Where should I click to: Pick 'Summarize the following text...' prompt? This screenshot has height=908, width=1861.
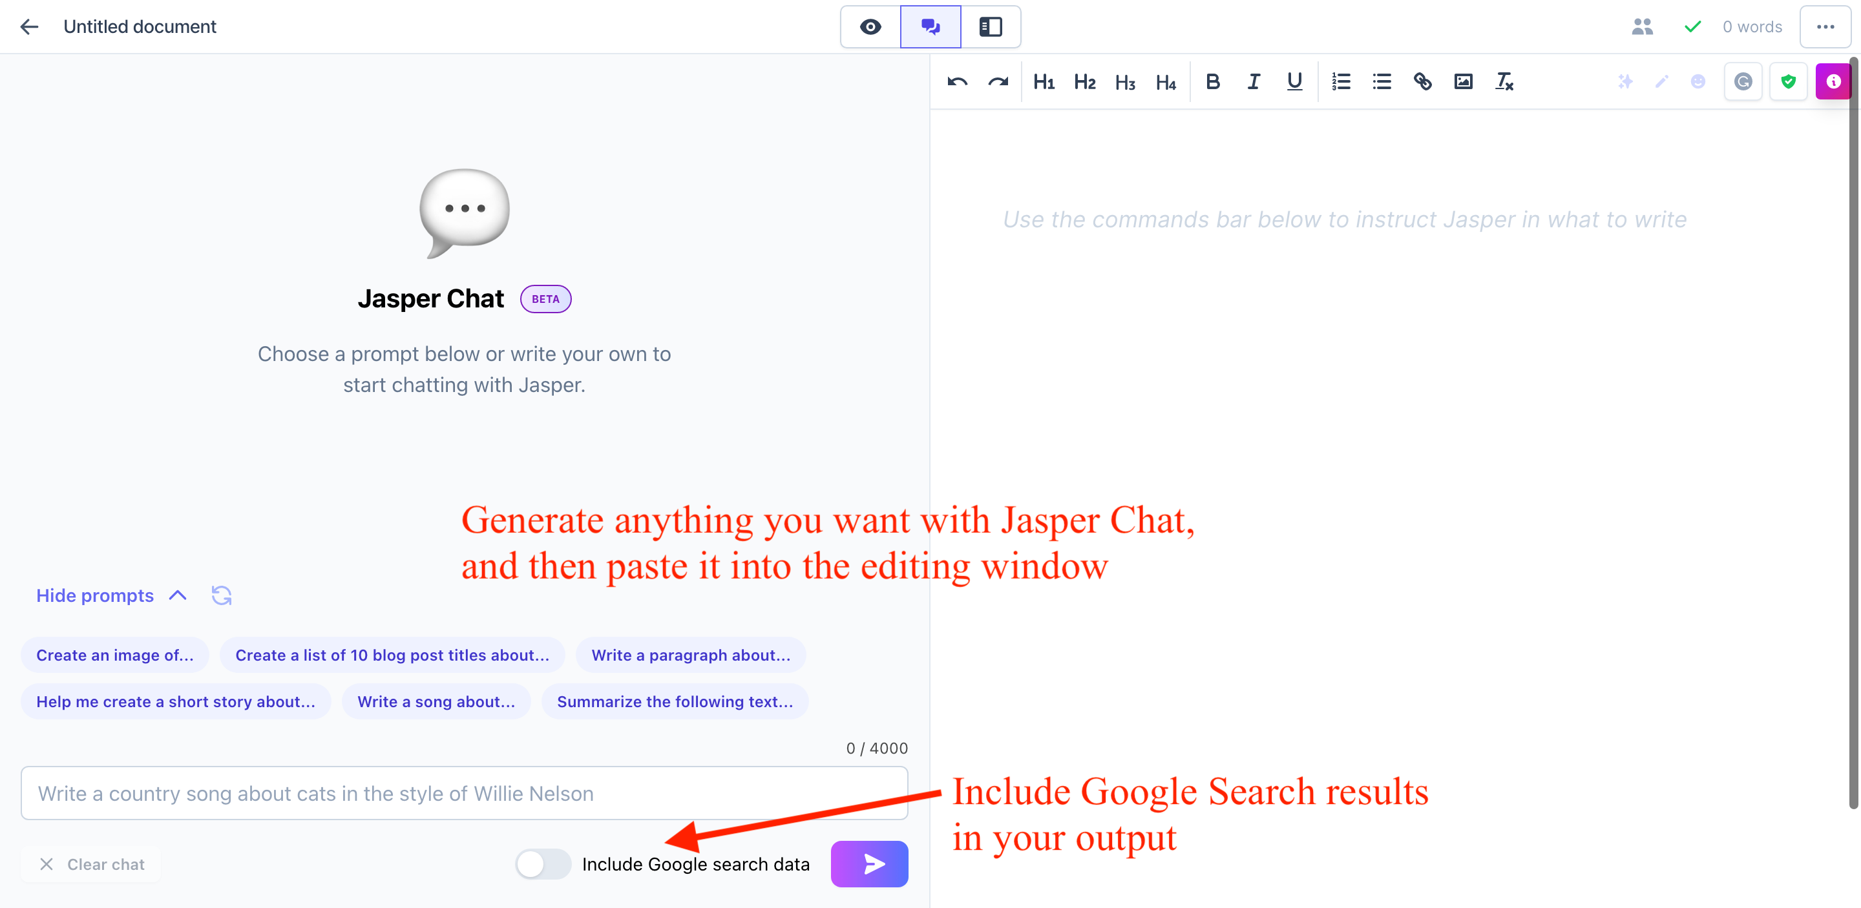675,701
